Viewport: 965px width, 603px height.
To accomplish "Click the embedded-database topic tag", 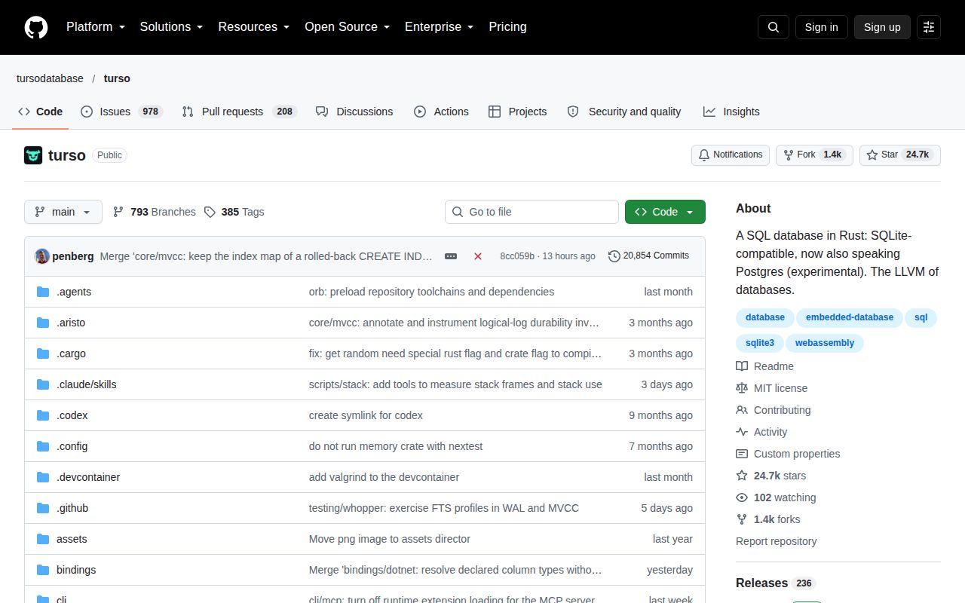I will pyautogui.click(x=850, y=317).
